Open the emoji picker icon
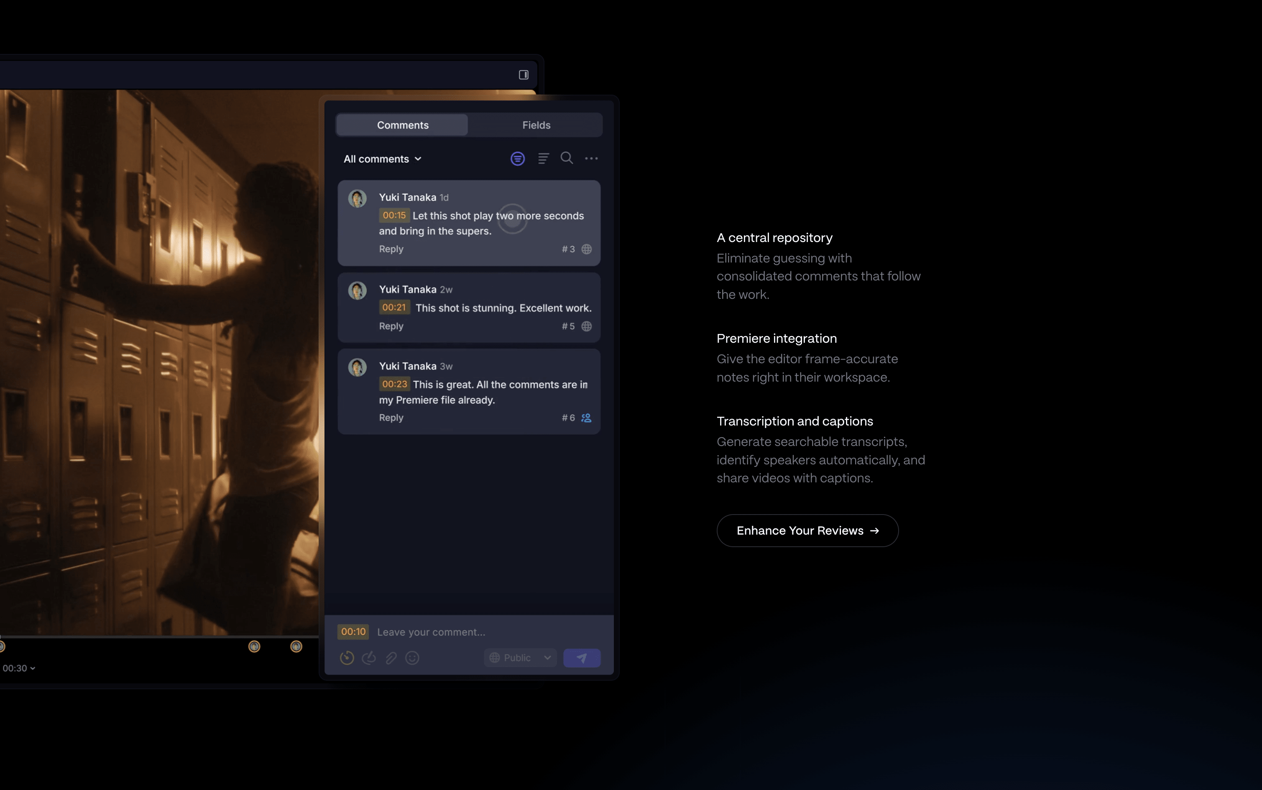 point(412,658)
